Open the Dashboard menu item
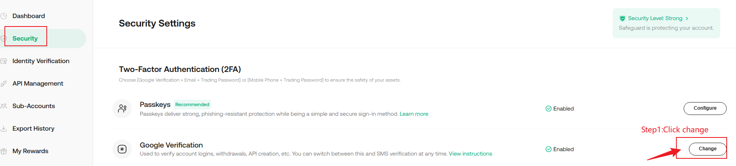736x166 pixels. [x=29, y=16]
